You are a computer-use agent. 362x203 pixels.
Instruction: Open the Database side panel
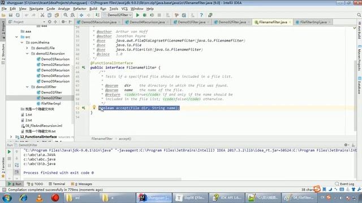pos(359,85)
